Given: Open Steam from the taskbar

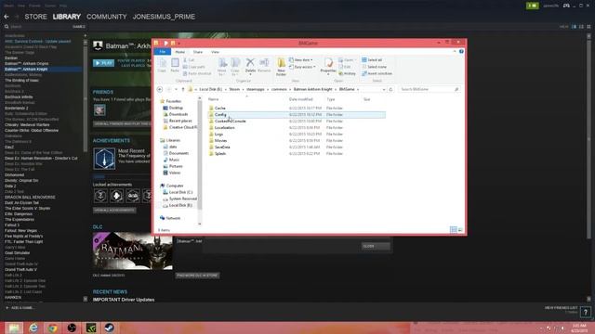Looking at the screenshot, I should click(110, 328).
